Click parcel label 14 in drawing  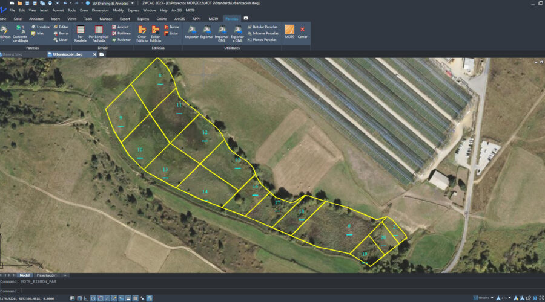coord(205,191)
